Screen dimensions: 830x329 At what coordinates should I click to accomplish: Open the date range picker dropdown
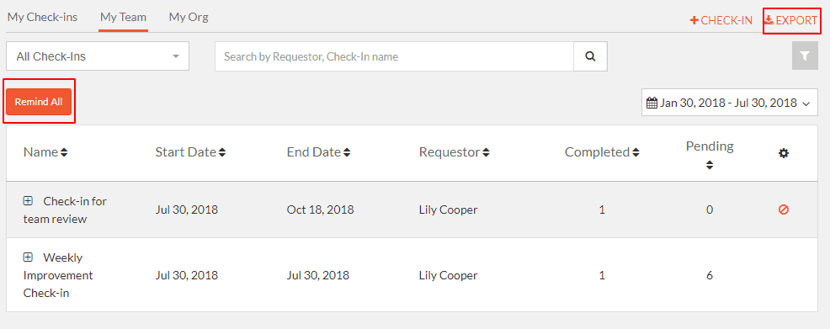click(x=730, y=103)
